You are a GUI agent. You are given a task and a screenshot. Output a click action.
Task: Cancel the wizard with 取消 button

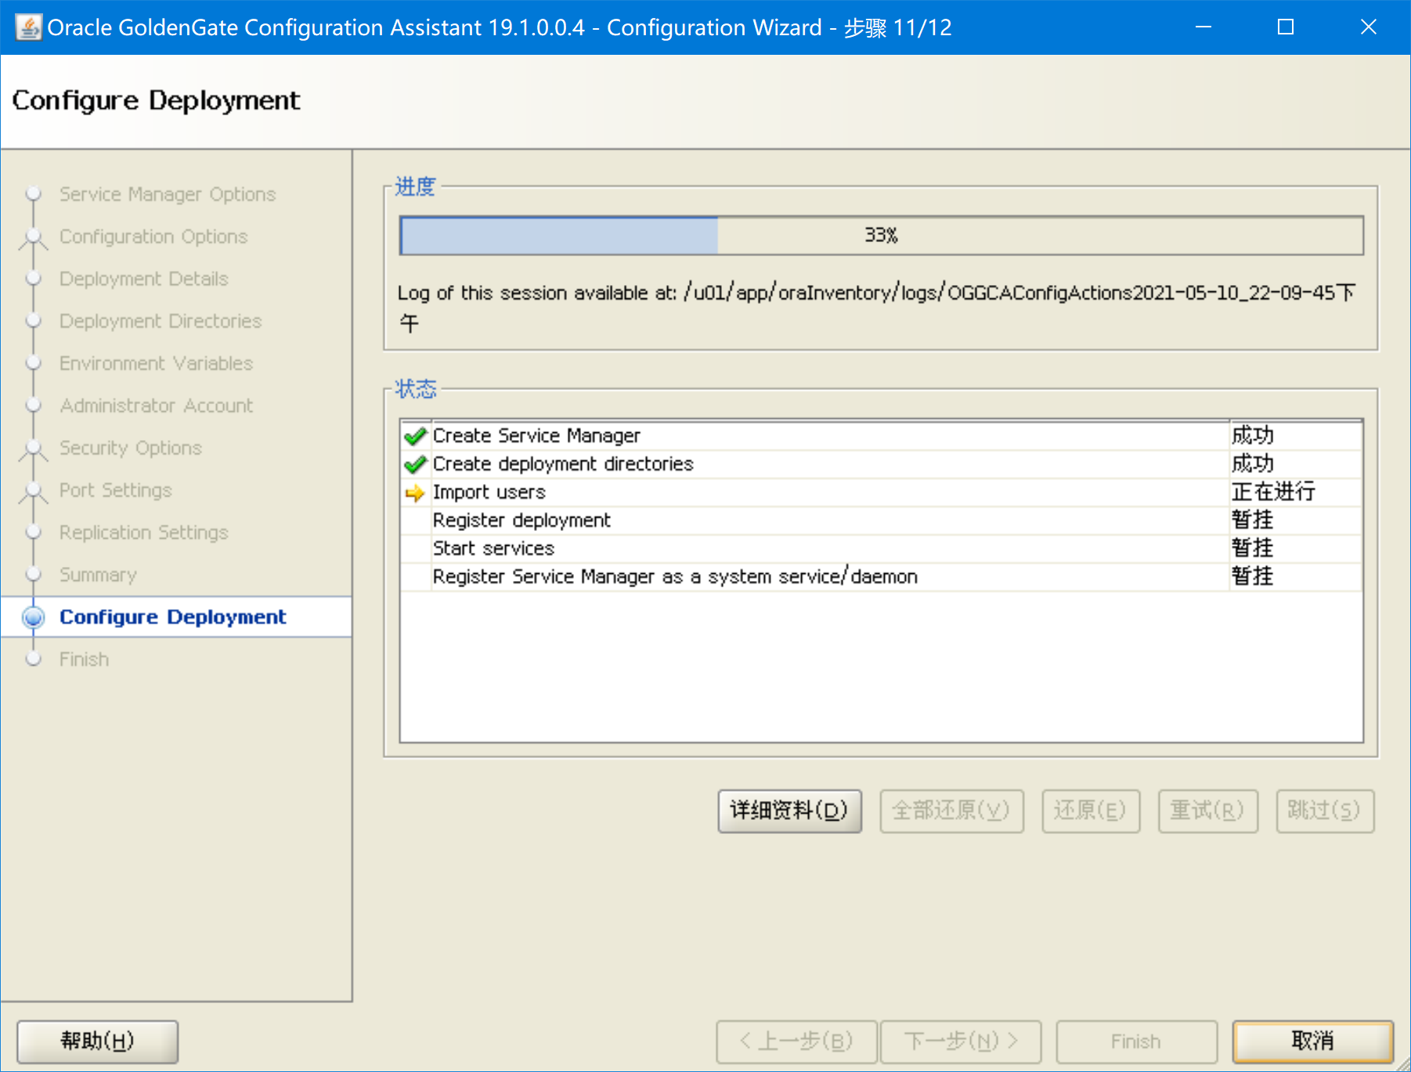(1313, 1041)
